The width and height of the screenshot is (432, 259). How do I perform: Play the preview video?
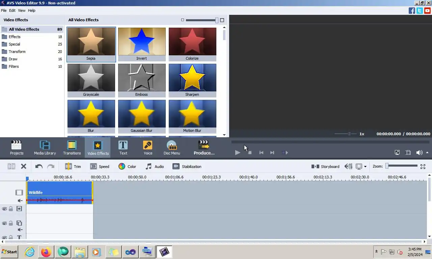point(238,152)
